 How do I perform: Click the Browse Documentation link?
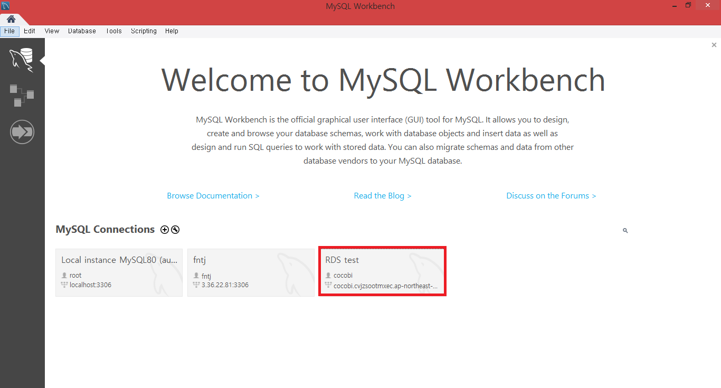coord(213,196)
